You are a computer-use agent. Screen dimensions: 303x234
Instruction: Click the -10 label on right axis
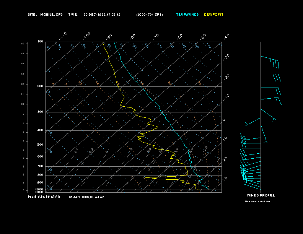(x=226, y=97)
